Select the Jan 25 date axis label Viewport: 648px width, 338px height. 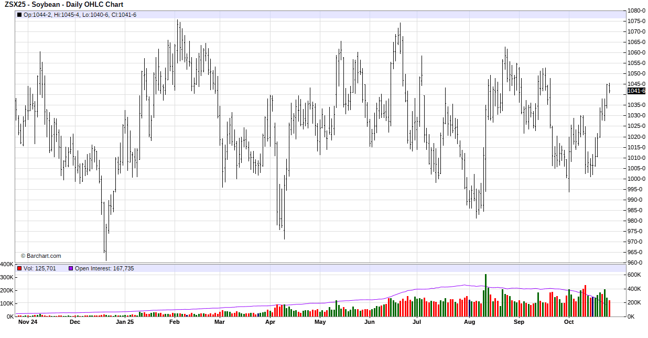click(125, 322)
